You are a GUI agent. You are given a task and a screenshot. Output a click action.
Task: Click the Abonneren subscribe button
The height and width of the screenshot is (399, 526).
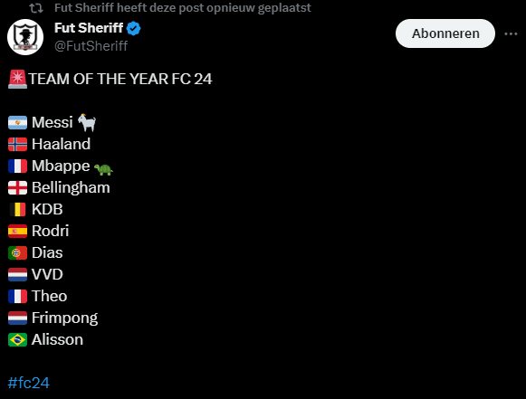click(x=445, y=33)
